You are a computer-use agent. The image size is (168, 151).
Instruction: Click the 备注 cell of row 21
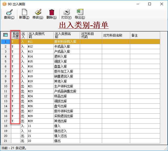point(145,141)
